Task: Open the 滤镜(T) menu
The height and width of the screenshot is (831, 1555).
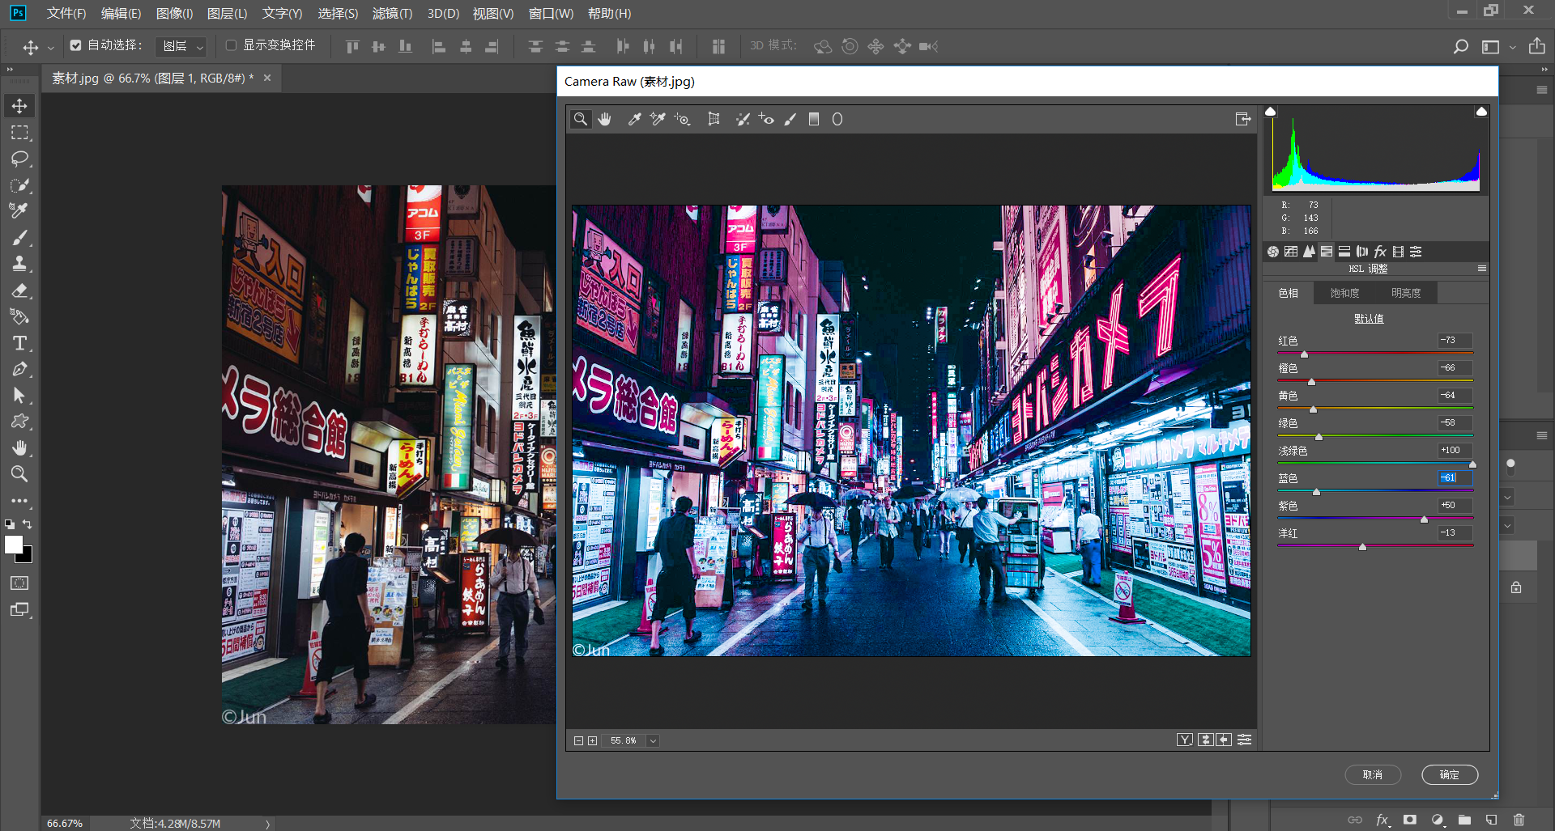Action: pos(392,13)
